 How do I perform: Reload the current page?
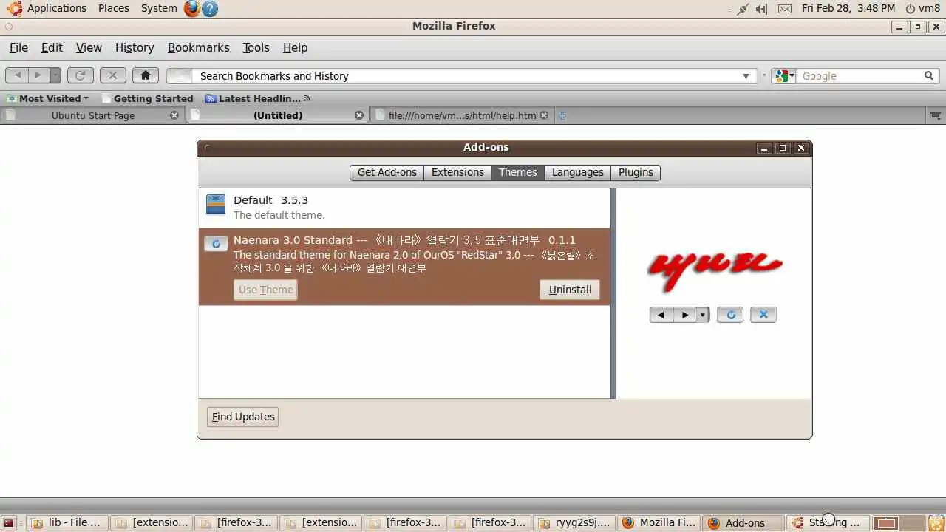click(81, 75)
